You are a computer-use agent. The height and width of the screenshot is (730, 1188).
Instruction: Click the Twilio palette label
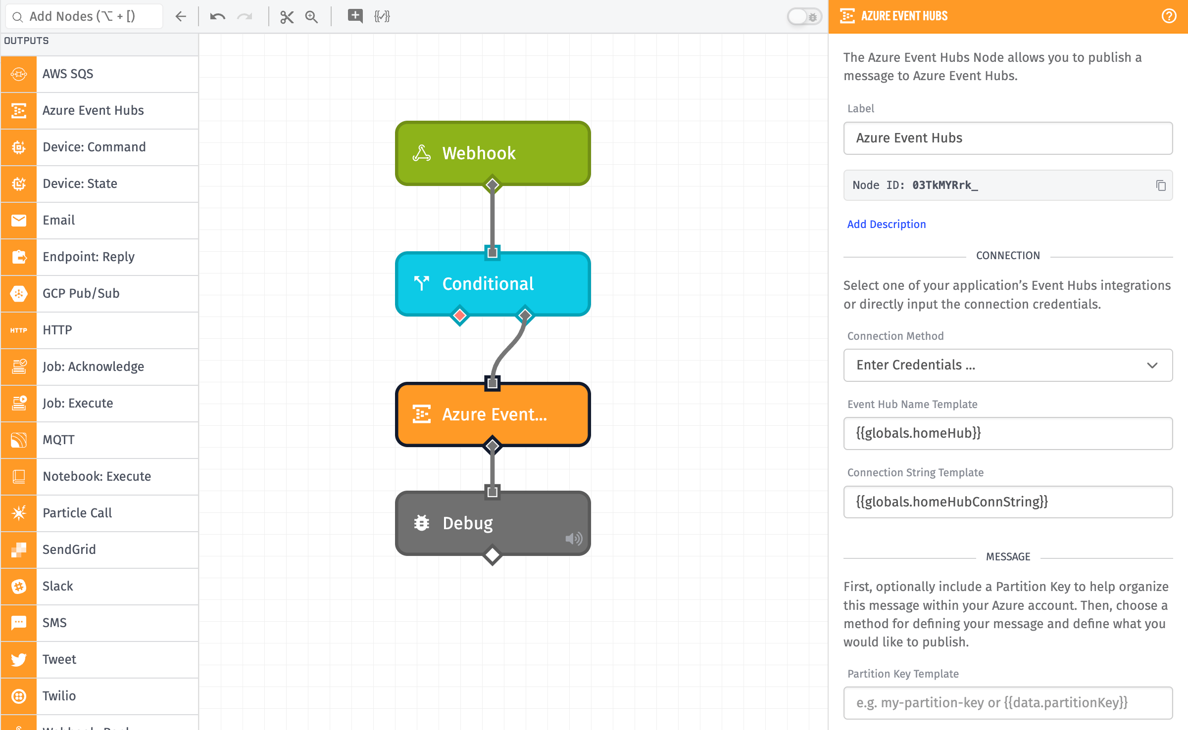point(59,696)
